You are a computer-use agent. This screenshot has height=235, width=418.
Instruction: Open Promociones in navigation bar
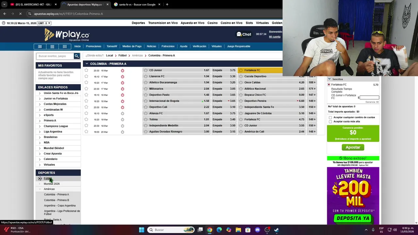click(93, 46)
